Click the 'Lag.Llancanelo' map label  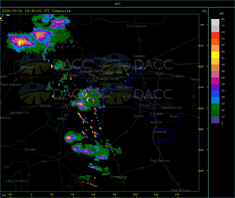tap(17, 181)
